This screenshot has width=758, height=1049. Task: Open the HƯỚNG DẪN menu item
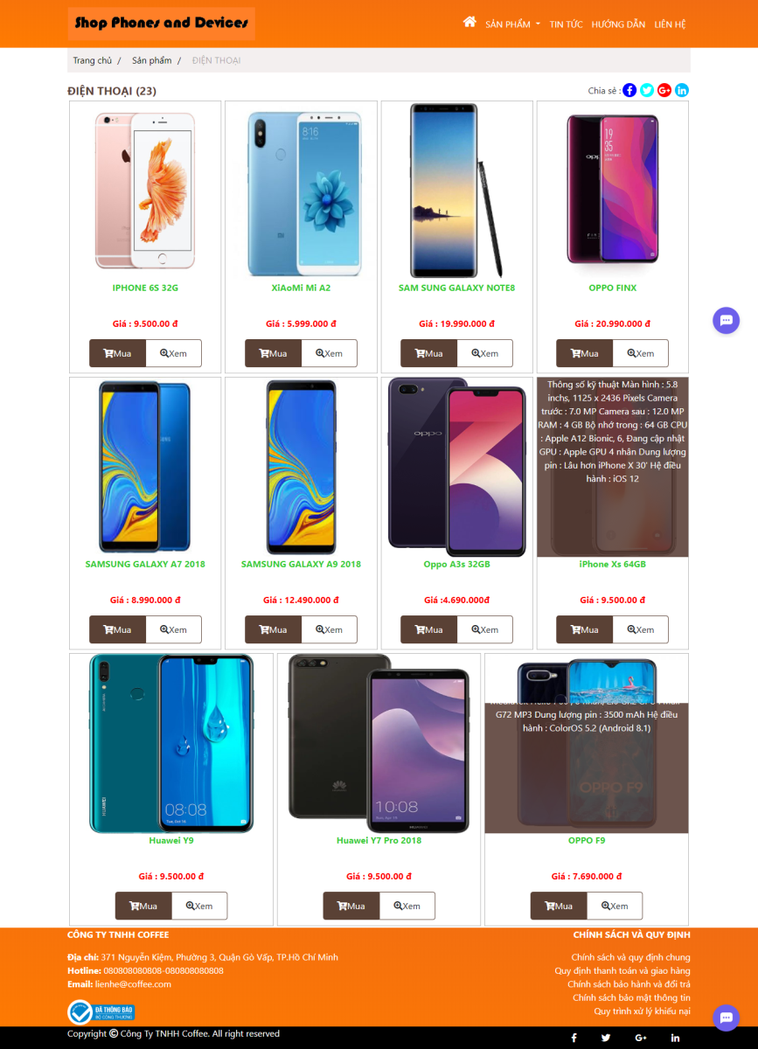618,24
